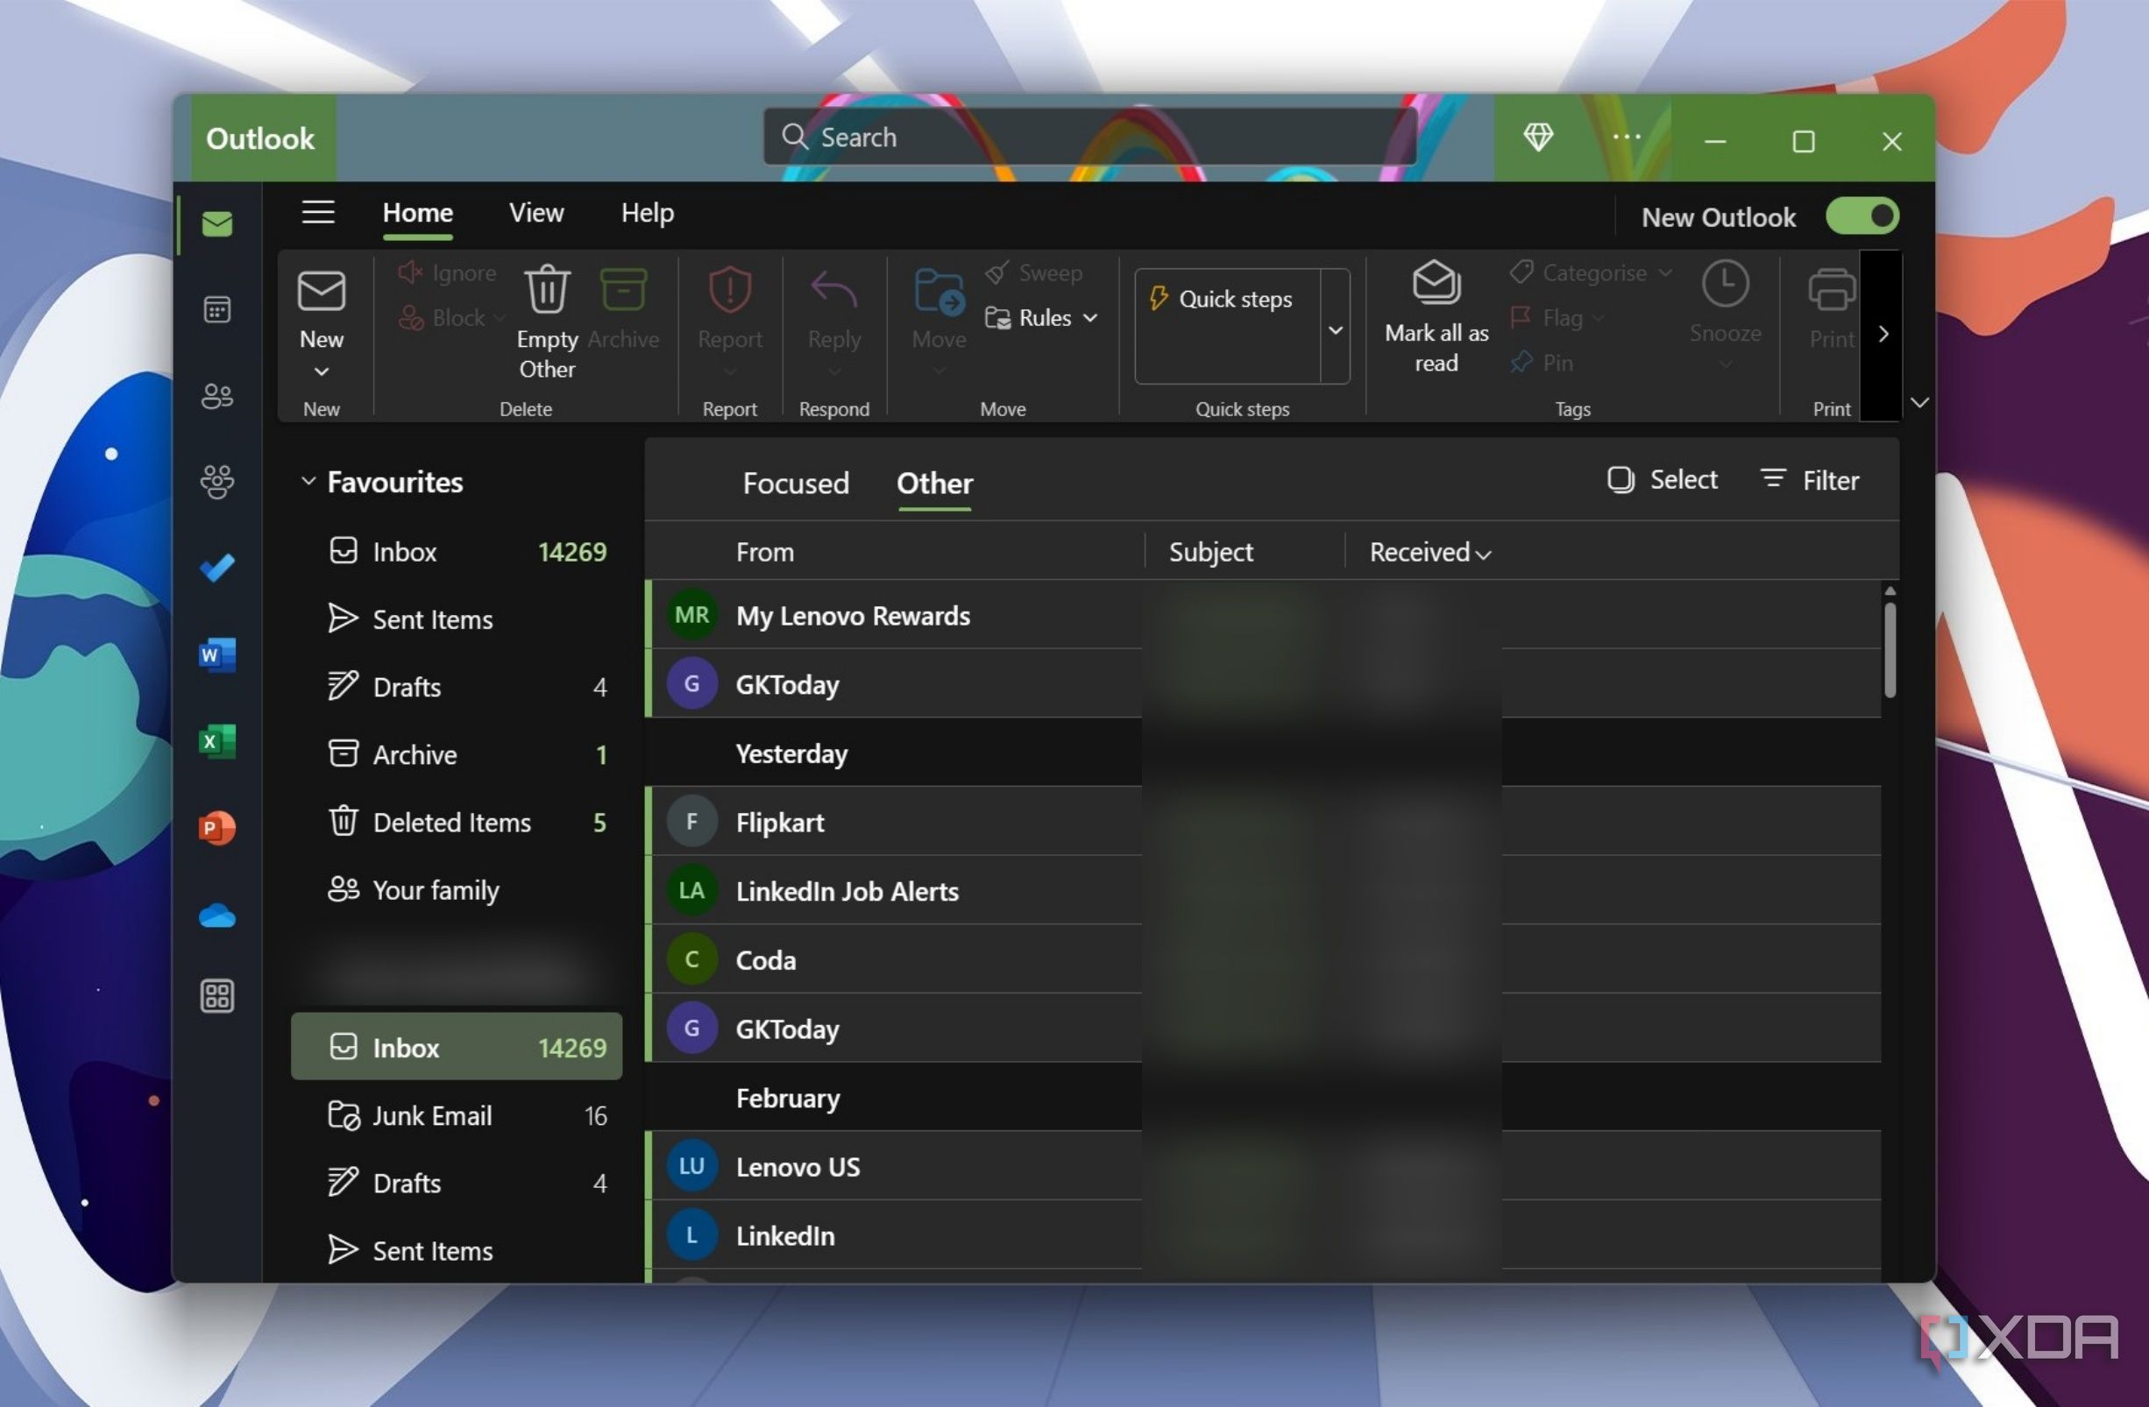Open the Junk Email folder
Image resolution: width=2149 pixels, height=1407 pixels.
coord(456,1115)
